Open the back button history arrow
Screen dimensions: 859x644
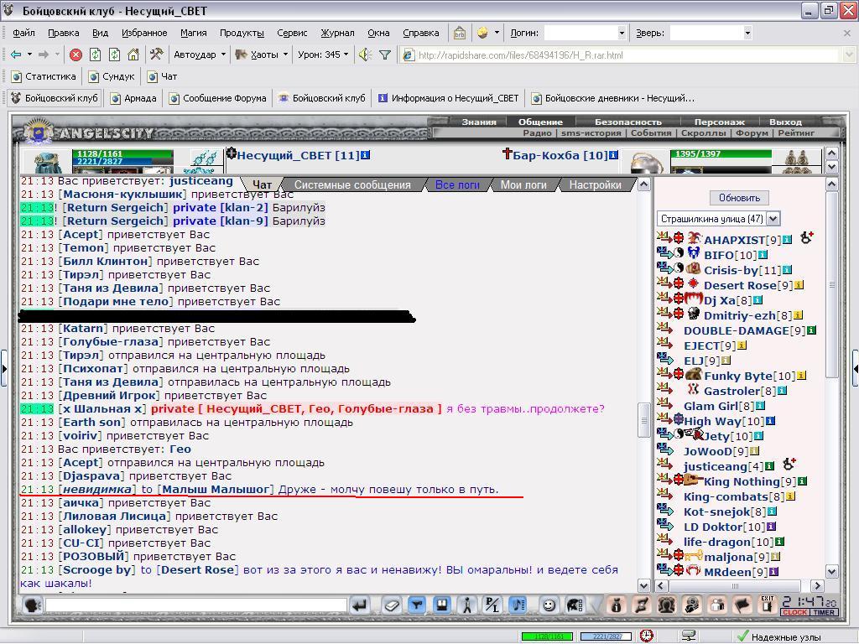click(29, 55)
